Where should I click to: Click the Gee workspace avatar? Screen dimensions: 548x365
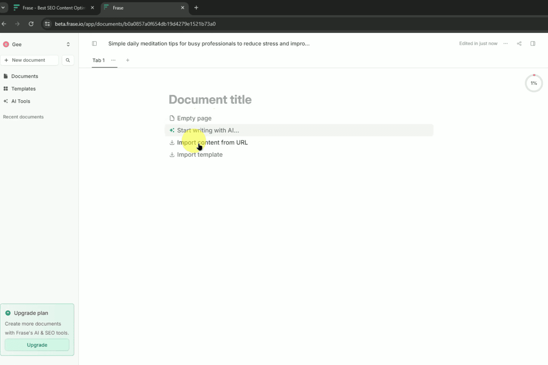coord(6,44)
